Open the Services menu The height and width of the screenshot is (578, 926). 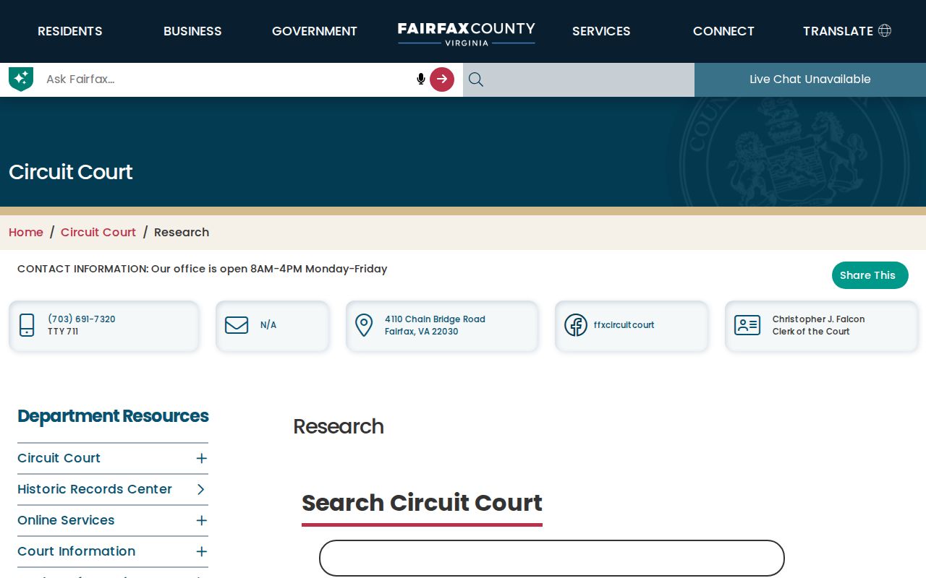[x=601, y=31]
